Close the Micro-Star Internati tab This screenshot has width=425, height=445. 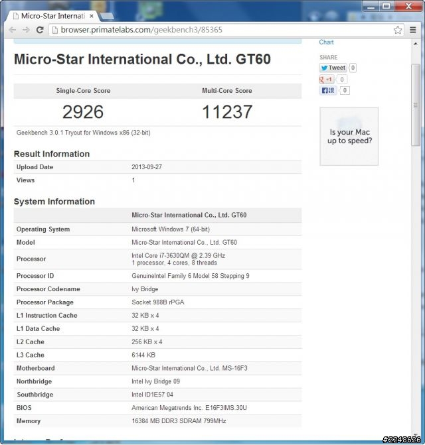tap(92, 16)
